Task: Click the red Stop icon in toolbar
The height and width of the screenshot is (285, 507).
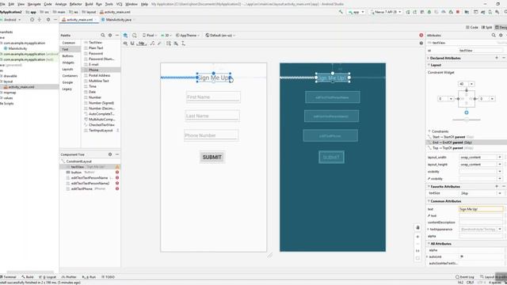Action: click(458, 12)
